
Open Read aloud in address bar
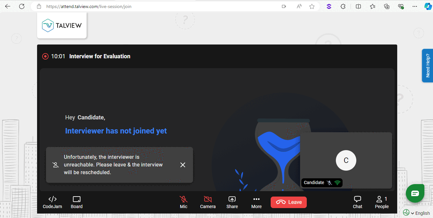point(299,6)
